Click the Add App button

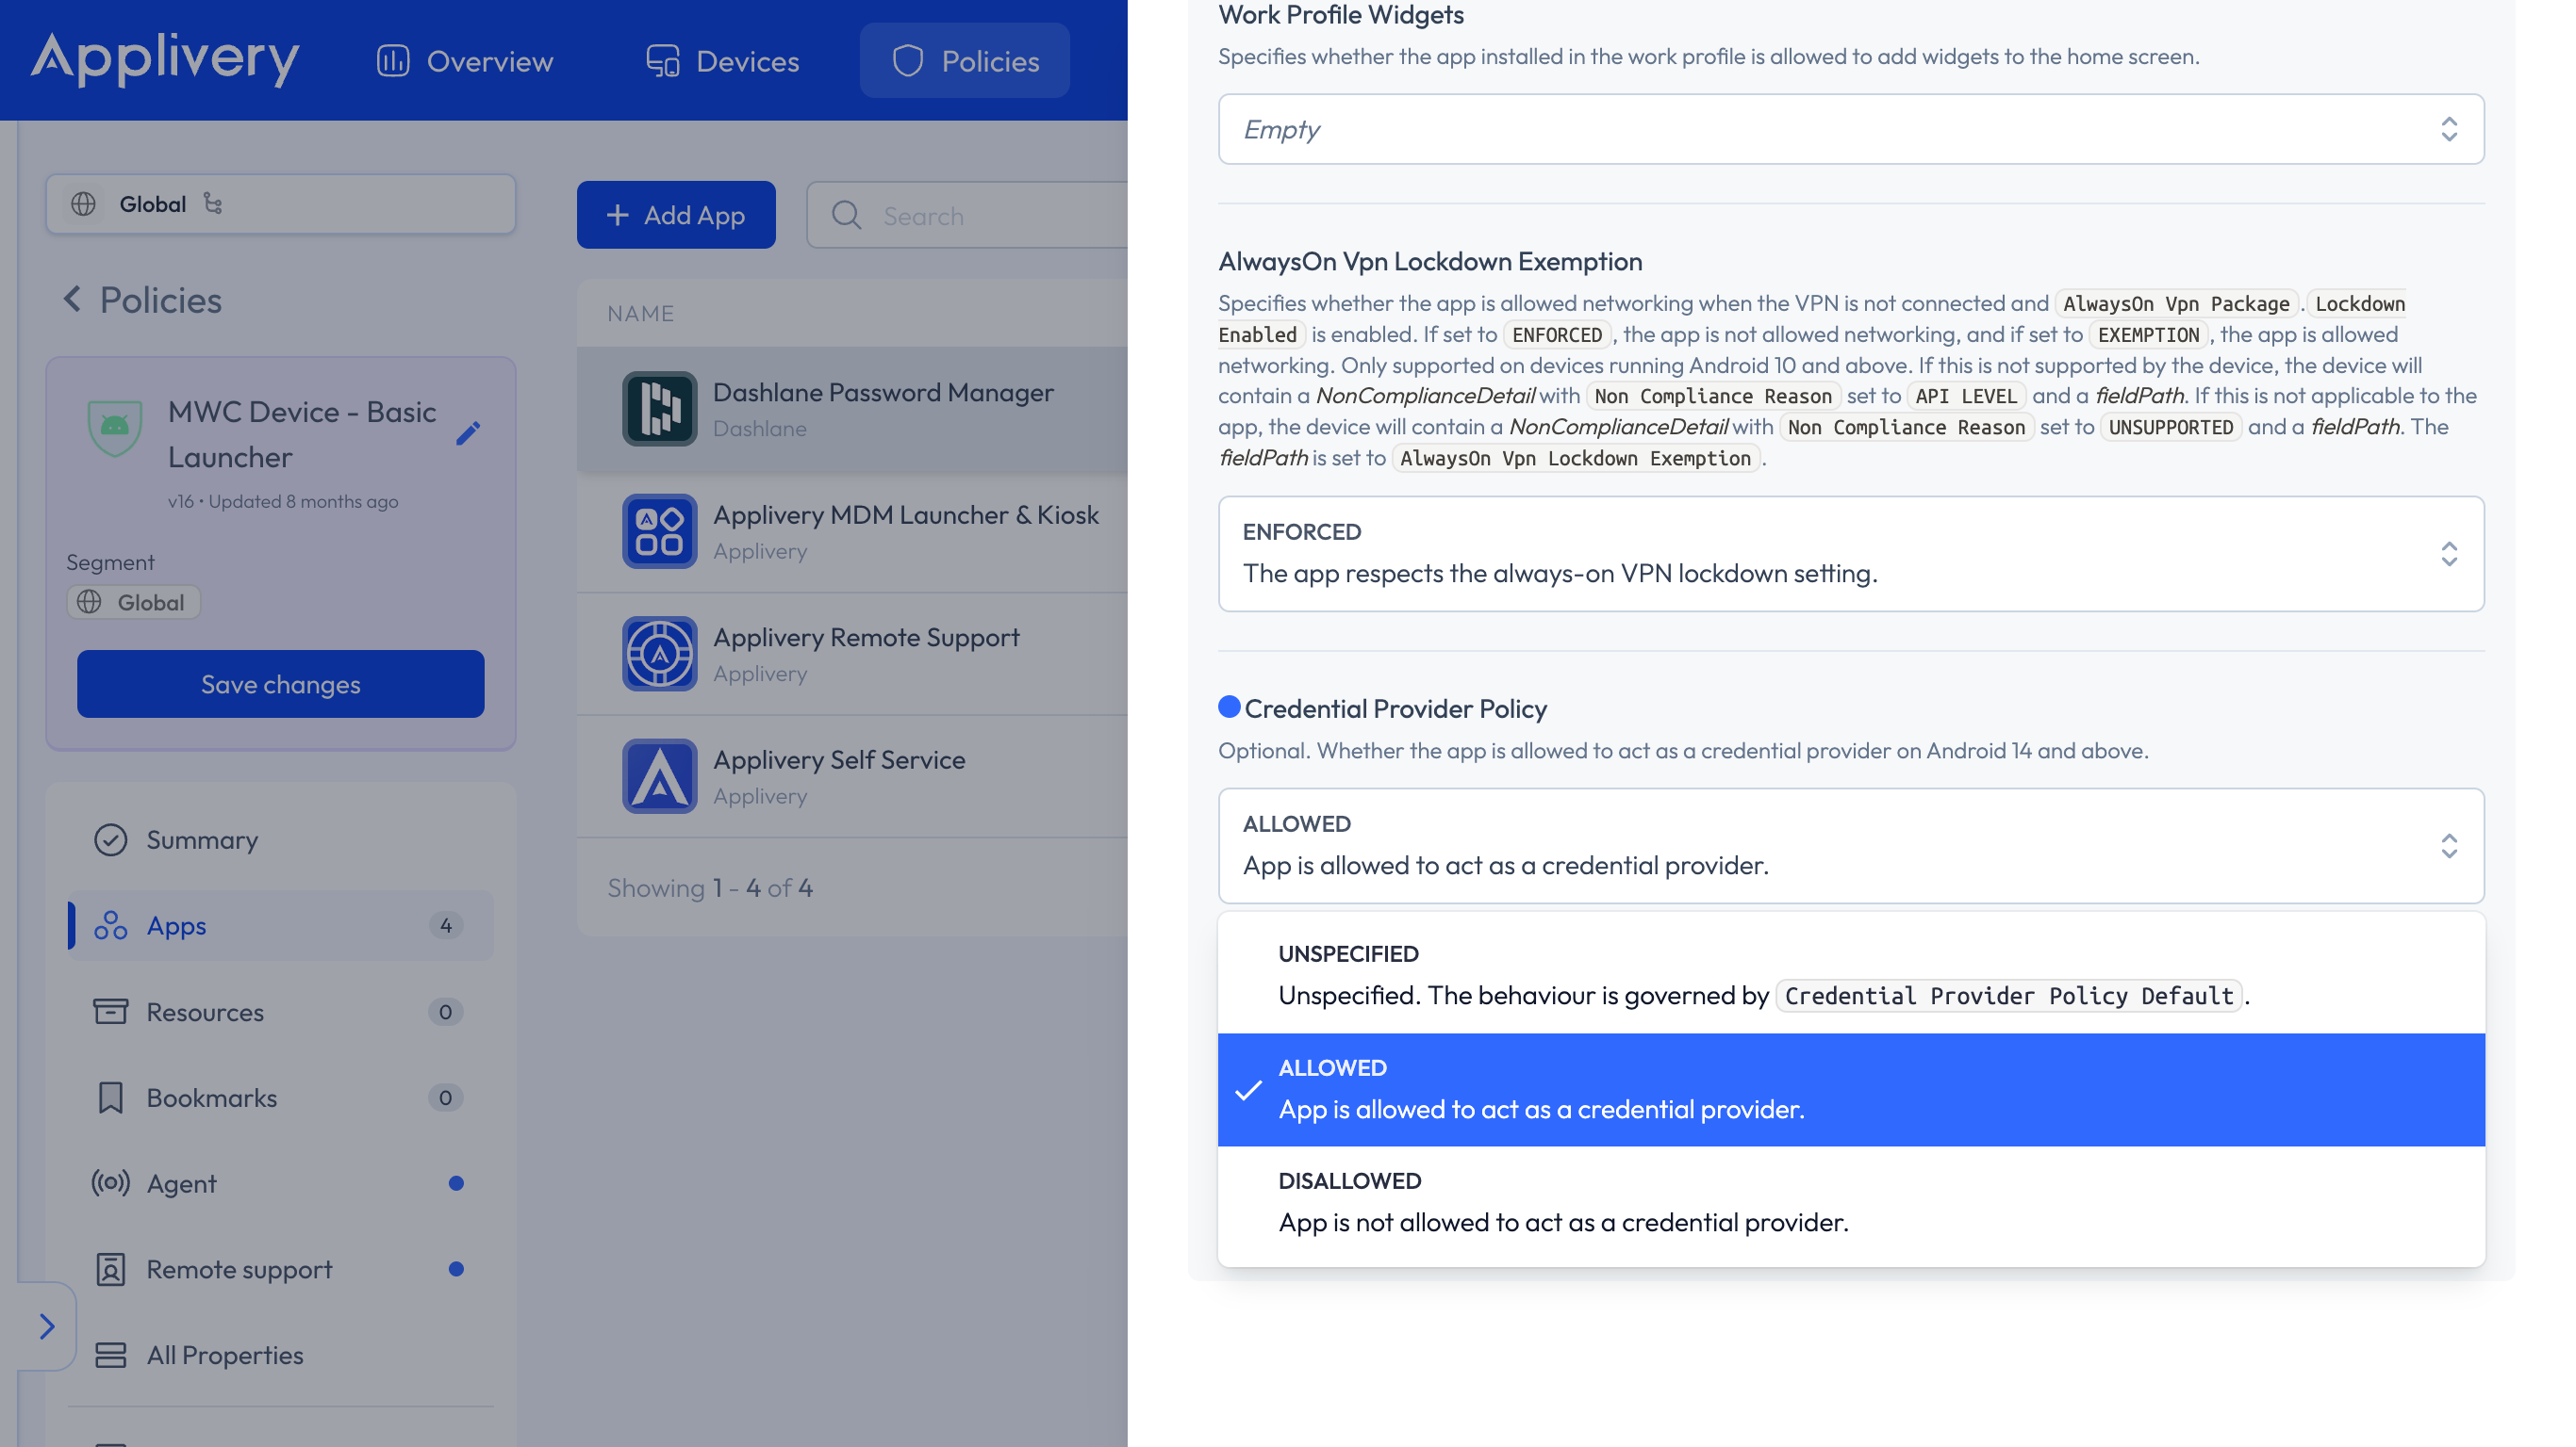click(676, 215)
